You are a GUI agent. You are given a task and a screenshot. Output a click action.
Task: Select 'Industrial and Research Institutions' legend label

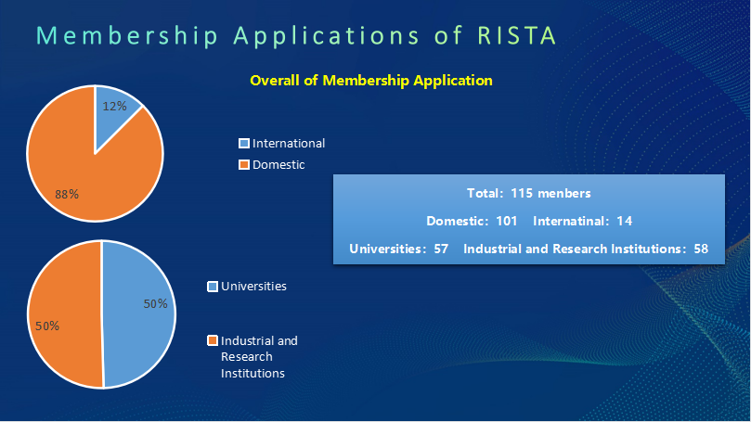(x=259, y=357)
